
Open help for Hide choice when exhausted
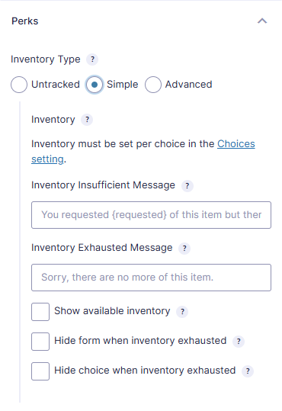click(x=248, y=371)
